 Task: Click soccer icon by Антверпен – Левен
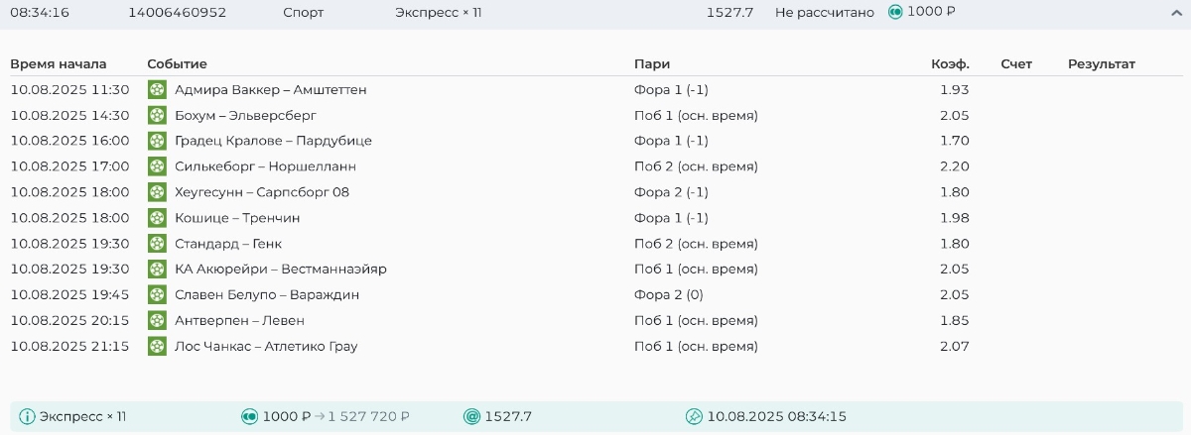pyautogui.click(x=157, y=320)
